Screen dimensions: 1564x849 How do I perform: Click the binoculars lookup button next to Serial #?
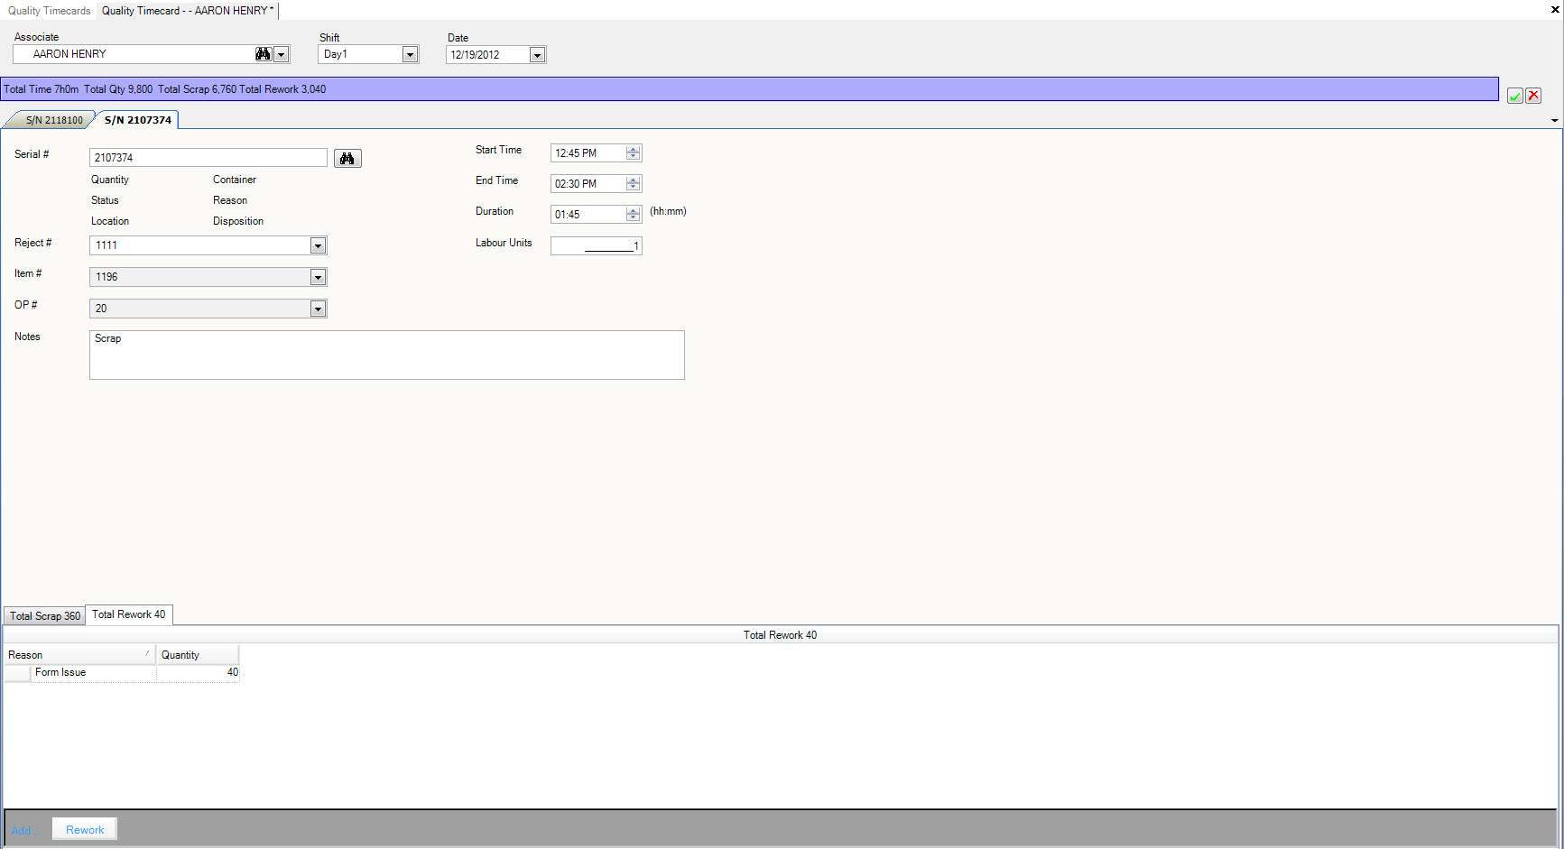coord(347,159)
